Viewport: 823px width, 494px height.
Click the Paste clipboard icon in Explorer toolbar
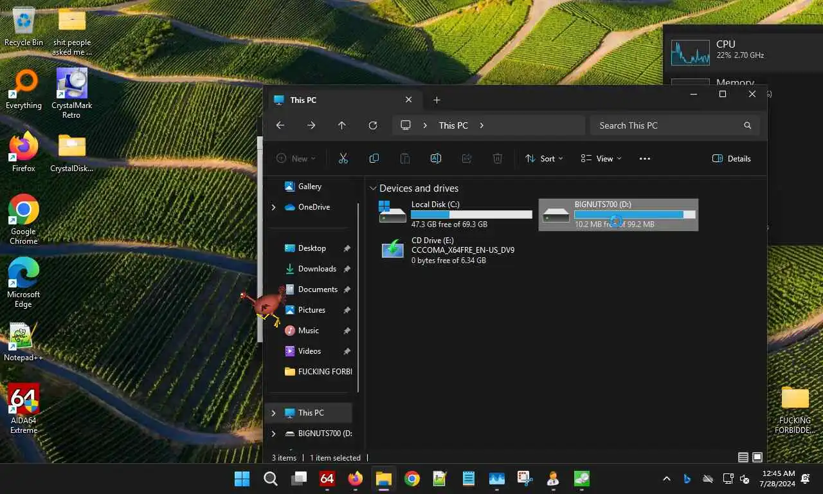pyautogui.click(x=404, y=158)
